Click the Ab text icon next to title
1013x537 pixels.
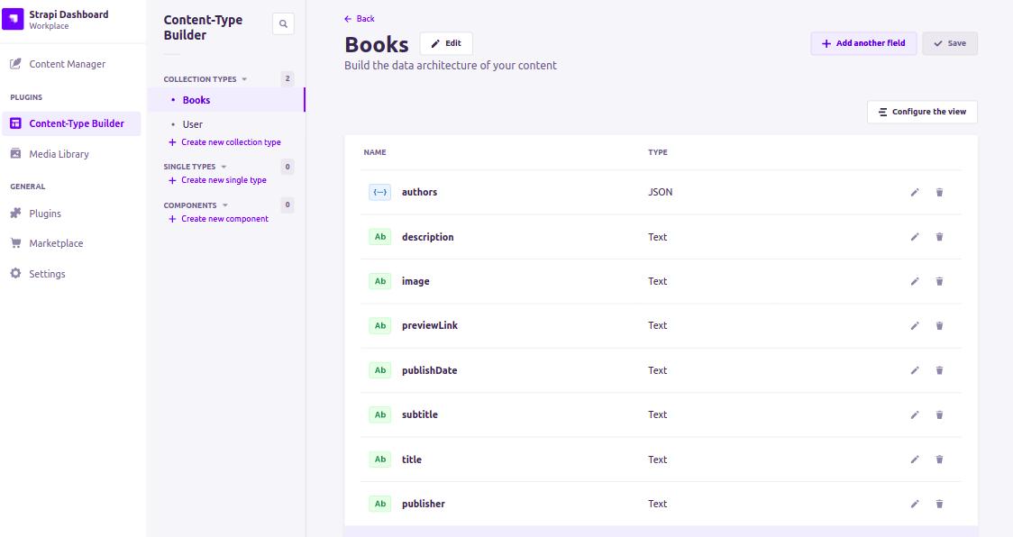coord(379,459)
